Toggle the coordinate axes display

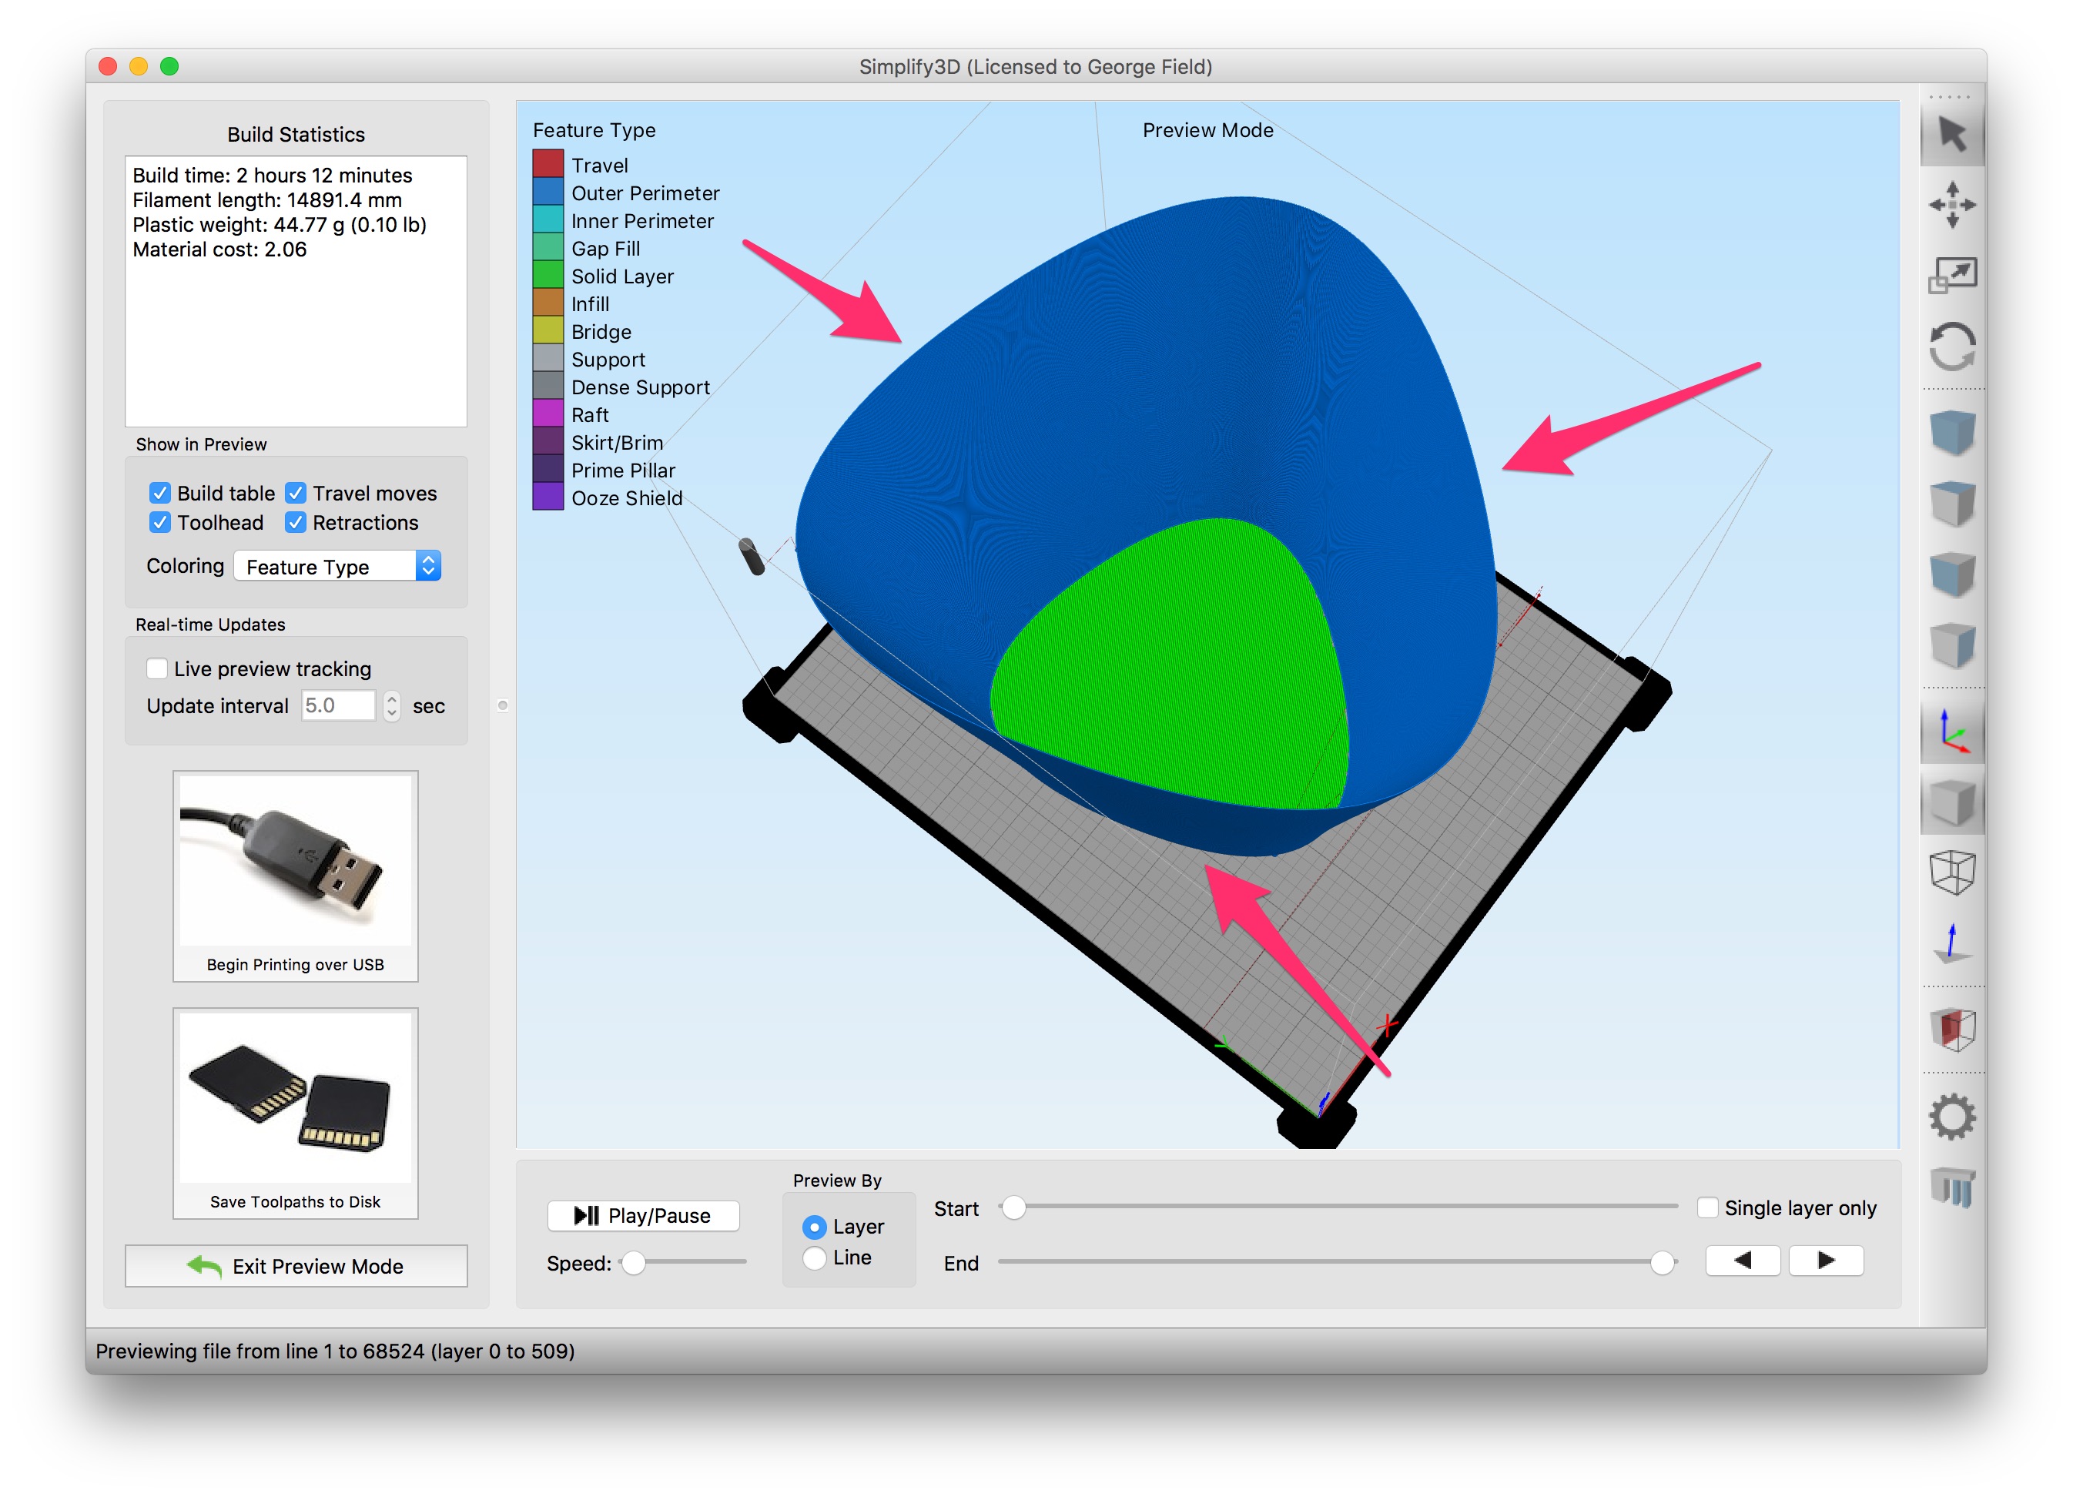pyautogui.click(x=1951, y=732)
